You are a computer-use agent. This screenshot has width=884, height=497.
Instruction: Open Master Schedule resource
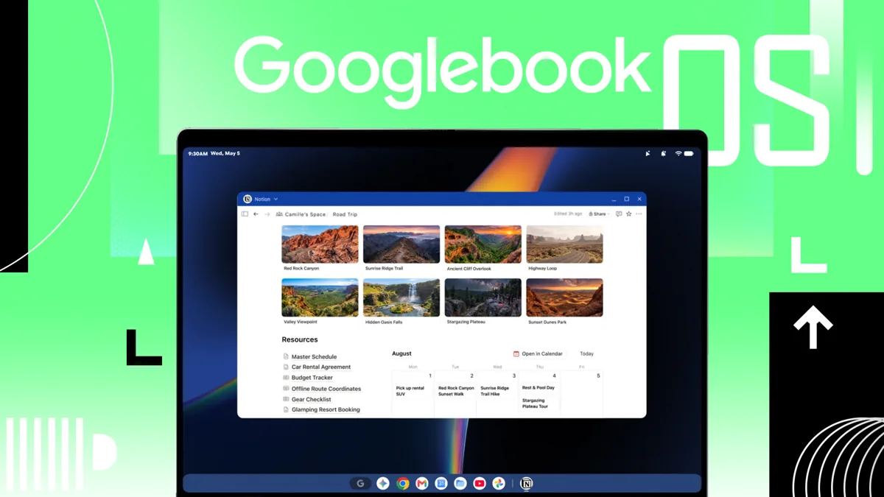click(314, 356)
